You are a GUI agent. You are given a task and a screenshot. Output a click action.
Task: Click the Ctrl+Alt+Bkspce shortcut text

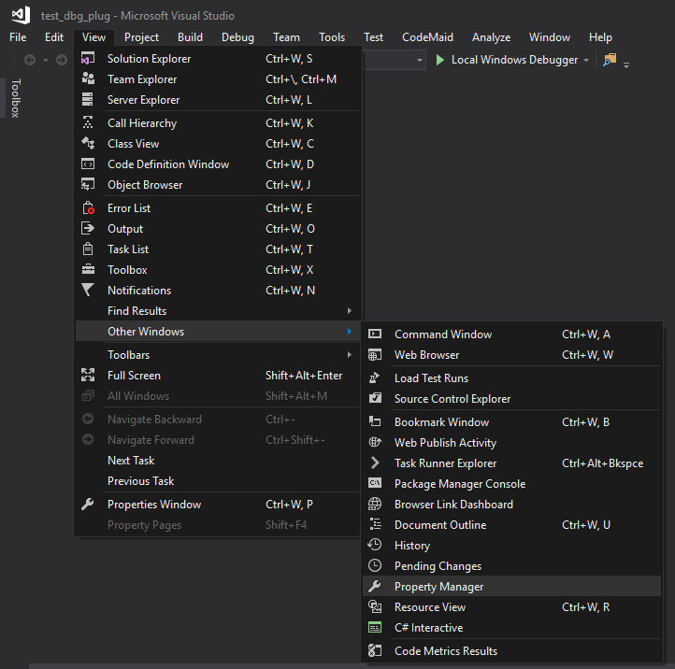[603, 463]
